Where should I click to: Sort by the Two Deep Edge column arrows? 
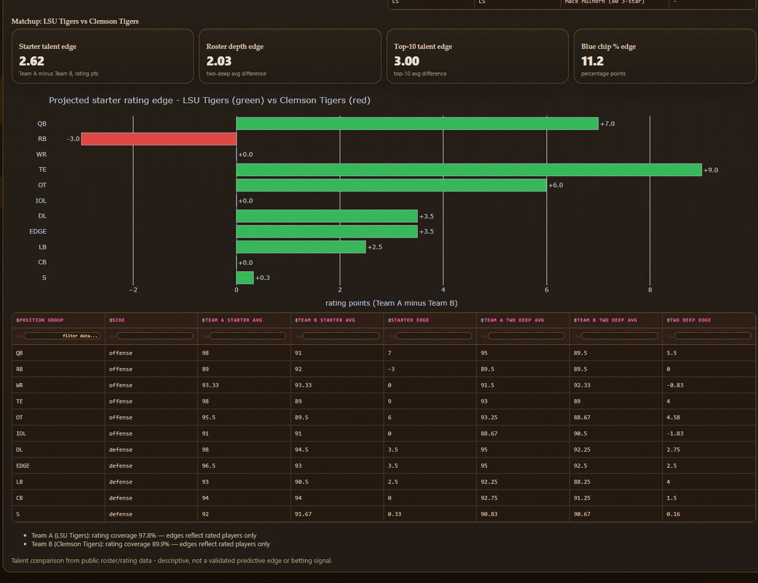[669, 320]
